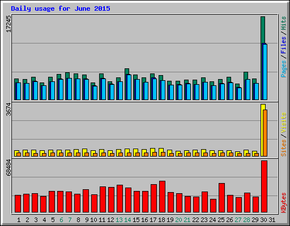Click the green Hits bar for day 28

point(246,75)
